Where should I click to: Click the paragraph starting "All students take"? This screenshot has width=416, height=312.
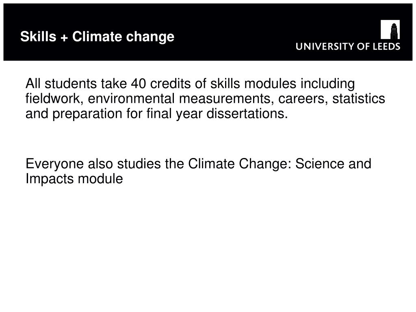(x=205, y=98)
